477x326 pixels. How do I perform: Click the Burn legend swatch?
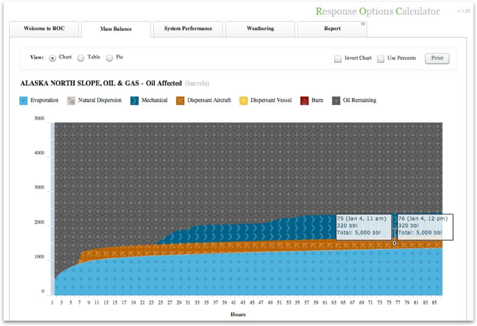click(305, 101)
